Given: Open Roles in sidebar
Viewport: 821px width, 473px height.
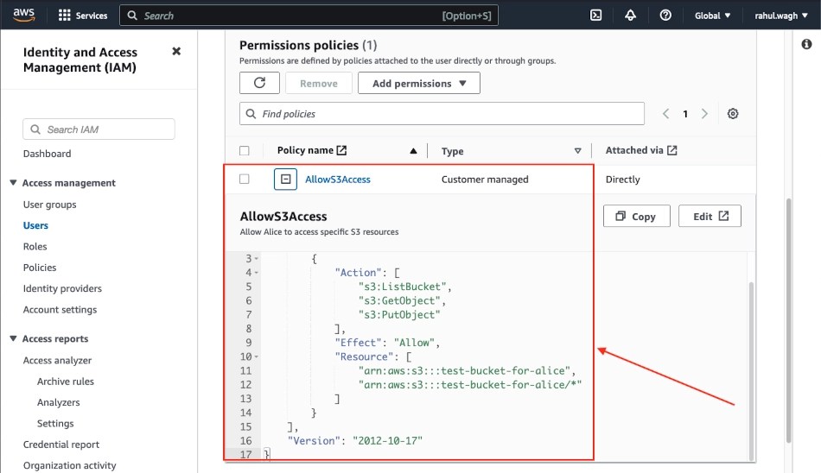Looking at the screenshot, I should (35, 246).
